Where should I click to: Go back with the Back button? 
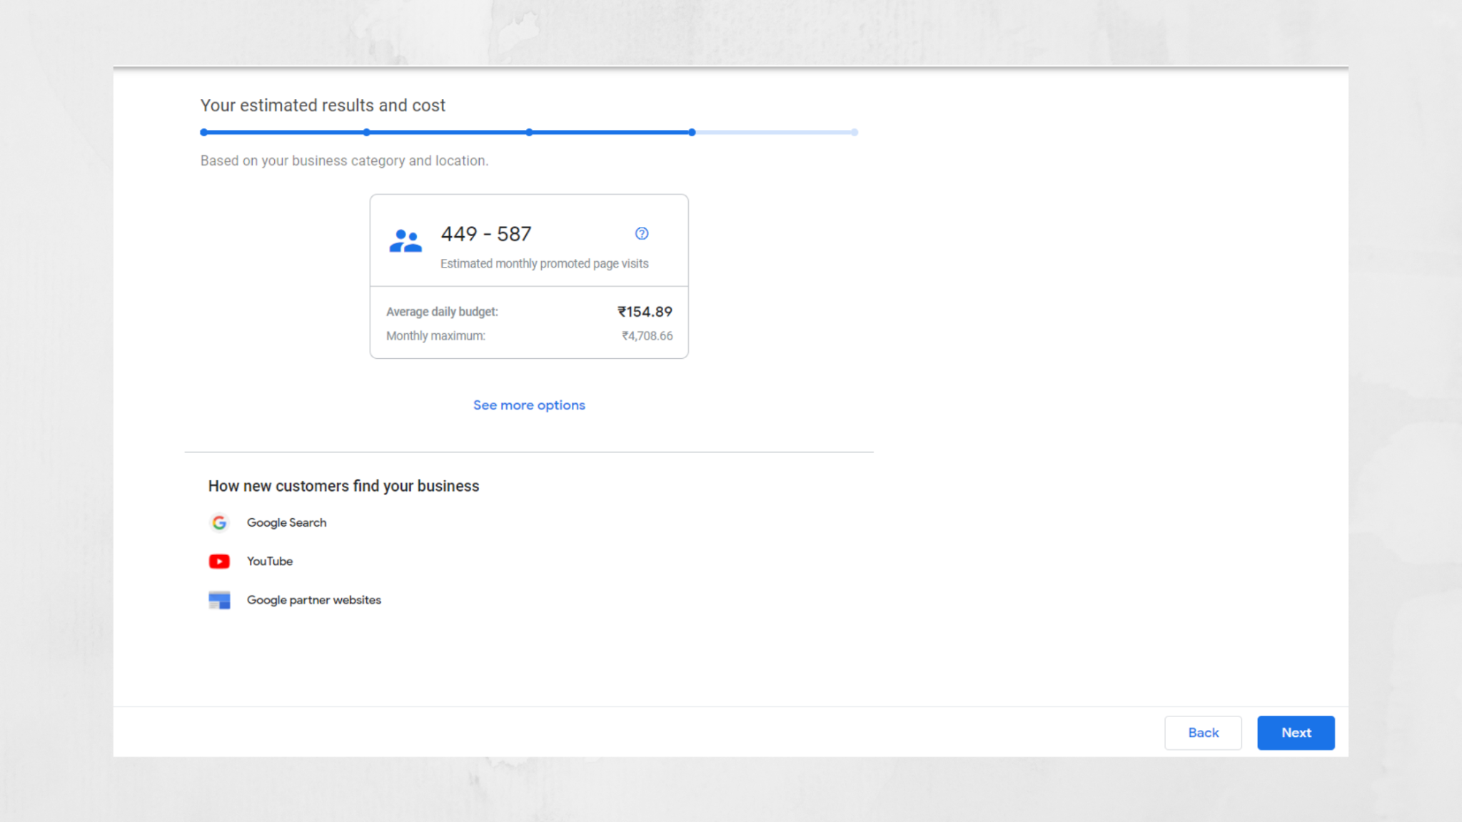[1203, 733]
